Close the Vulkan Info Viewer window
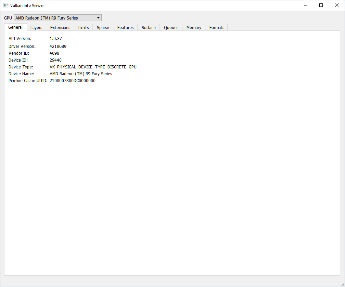The image size is (345, 287). coord(337,5)
